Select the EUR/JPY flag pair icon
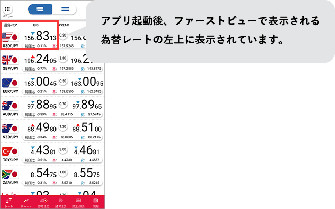335x209 pixels. coord(10,83)
